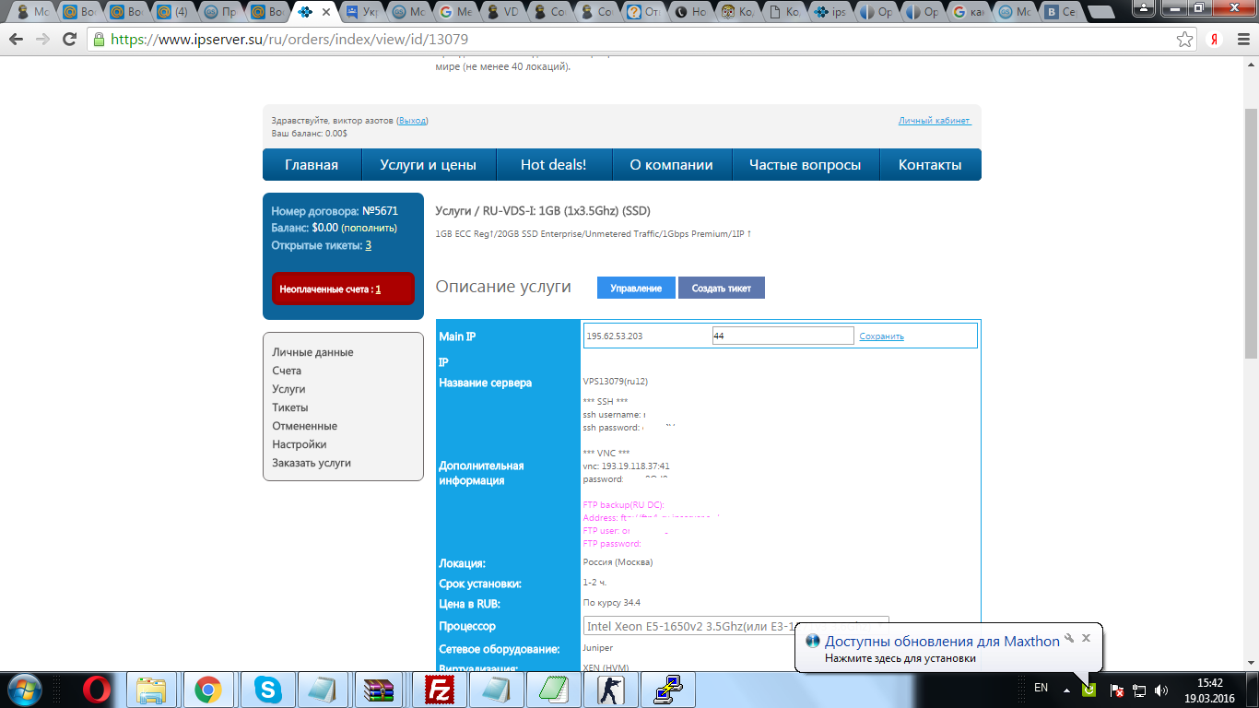The height and width of the screenshot is (708, 1259).
Task: Select Услуги in the sidebar
Action: tap(288, 389)
